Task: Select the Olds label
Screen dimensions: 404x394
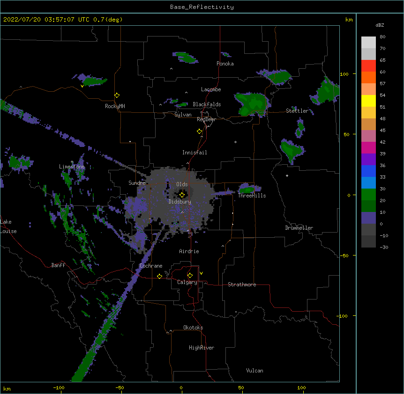Action: point(182,184)
